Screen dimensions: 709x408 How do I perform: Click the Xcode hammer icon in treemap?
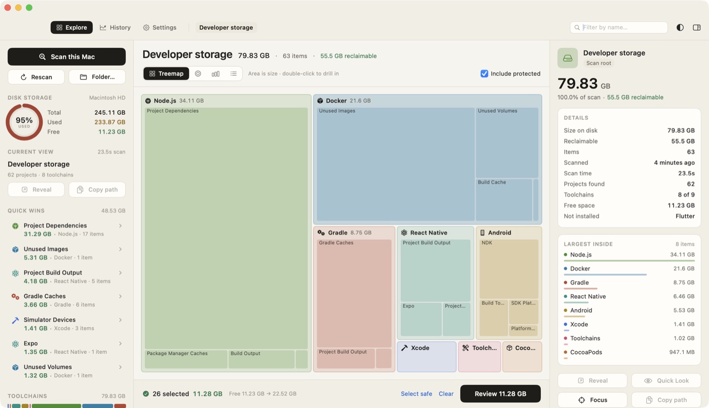coord(404,348)
